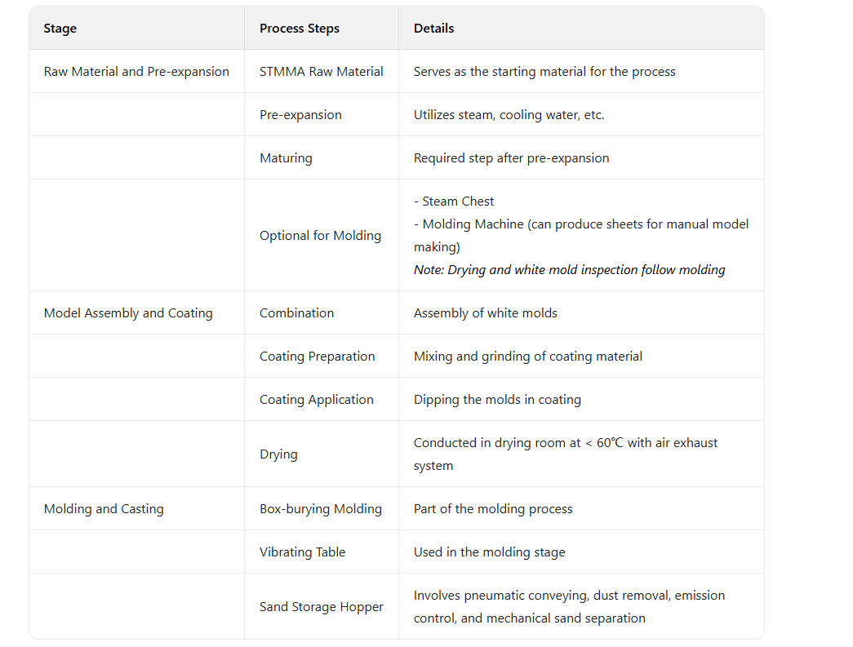The height and width of the screenshot is (647, 853).
Task: Select the Molding and Casting stage cell
Action: pyautogui.click(x=104, y=509)
